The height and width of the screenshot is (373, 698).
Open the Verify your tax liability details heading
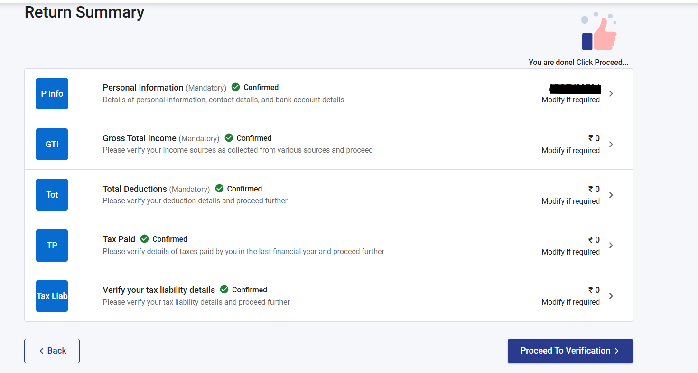click(158, 290)
